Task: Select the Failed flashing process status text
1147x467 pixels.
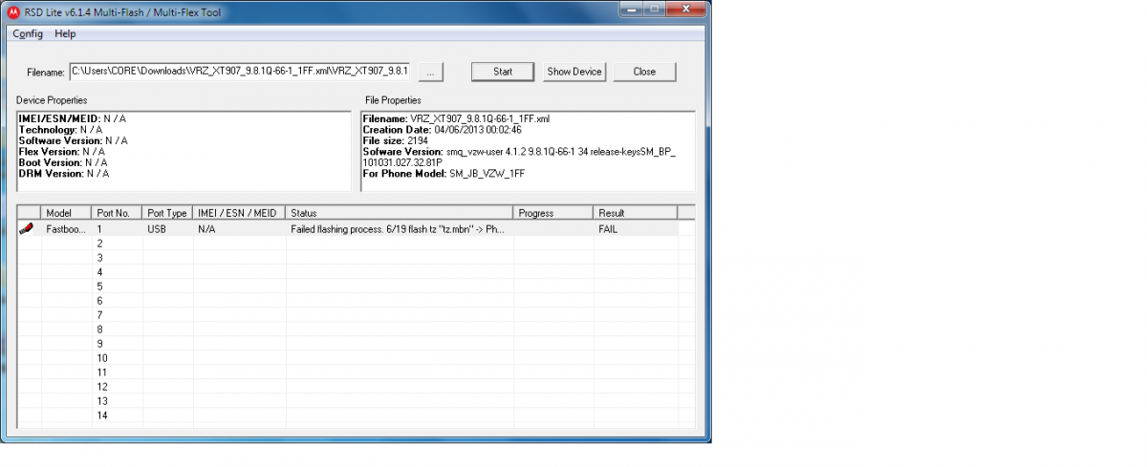Action: (x=398, y=229)
